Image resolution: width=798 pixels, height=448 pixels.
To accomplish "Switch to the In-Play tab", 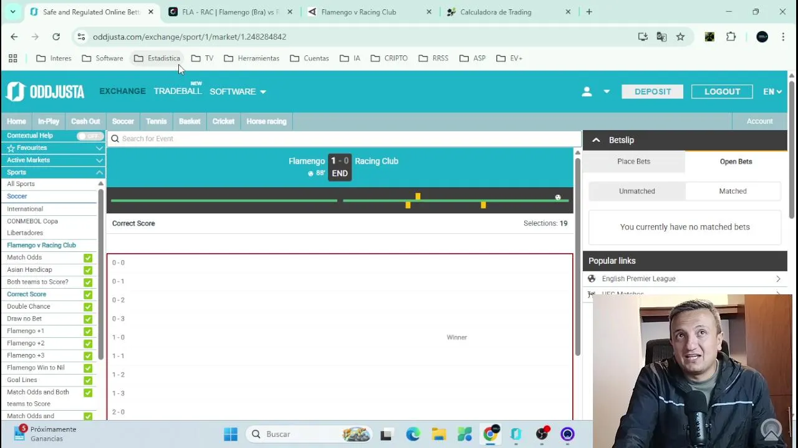I will [49, 121].
